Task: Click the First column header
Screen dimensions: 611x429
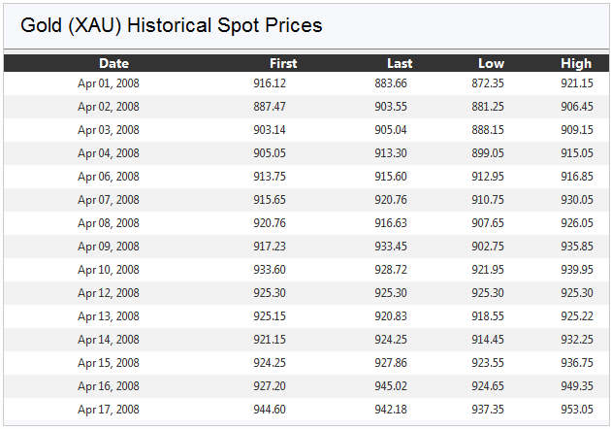Action: (x=283, y=63)
